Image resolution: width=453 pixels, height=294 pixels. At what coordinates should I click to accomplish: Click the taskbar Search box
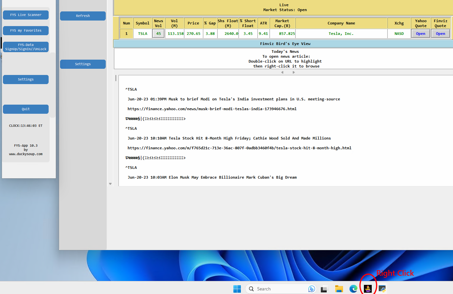(x=281, y=289)
